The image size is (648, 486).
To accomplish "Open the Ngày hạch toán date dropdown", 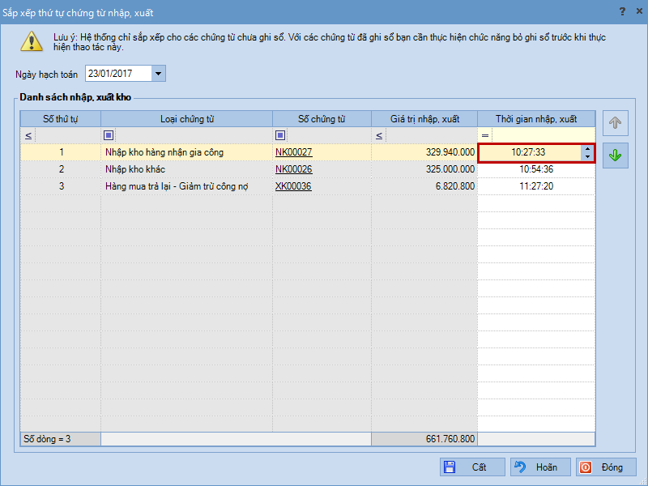I will [158, 74].
